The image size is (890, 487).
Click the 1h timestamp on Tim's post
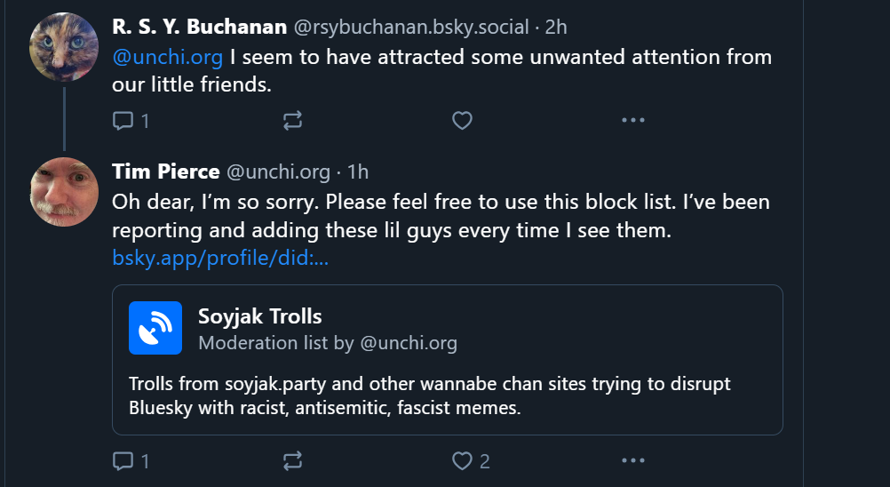coord(357,172)
